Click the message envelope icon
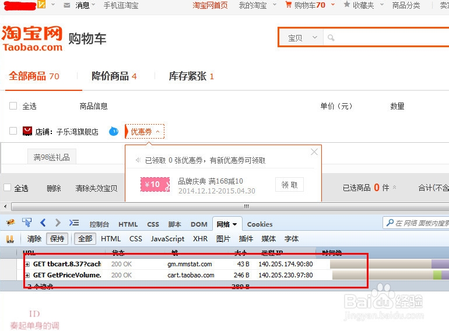This screenshot has width=449, height=331. point(66,5)
